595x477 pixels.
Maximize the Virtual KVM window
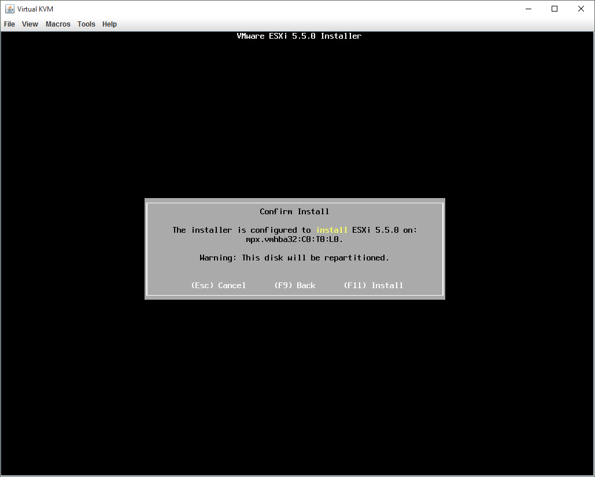pos(555,9)
